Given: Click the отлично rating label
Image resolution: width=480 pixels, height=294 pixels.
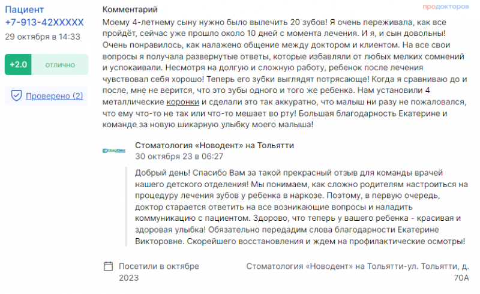Looking at the screenshot, I should (60, 65).
